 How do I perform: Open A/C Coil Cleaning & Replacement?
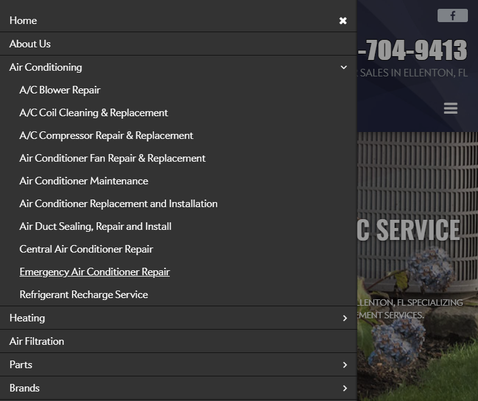pos(93,113)
